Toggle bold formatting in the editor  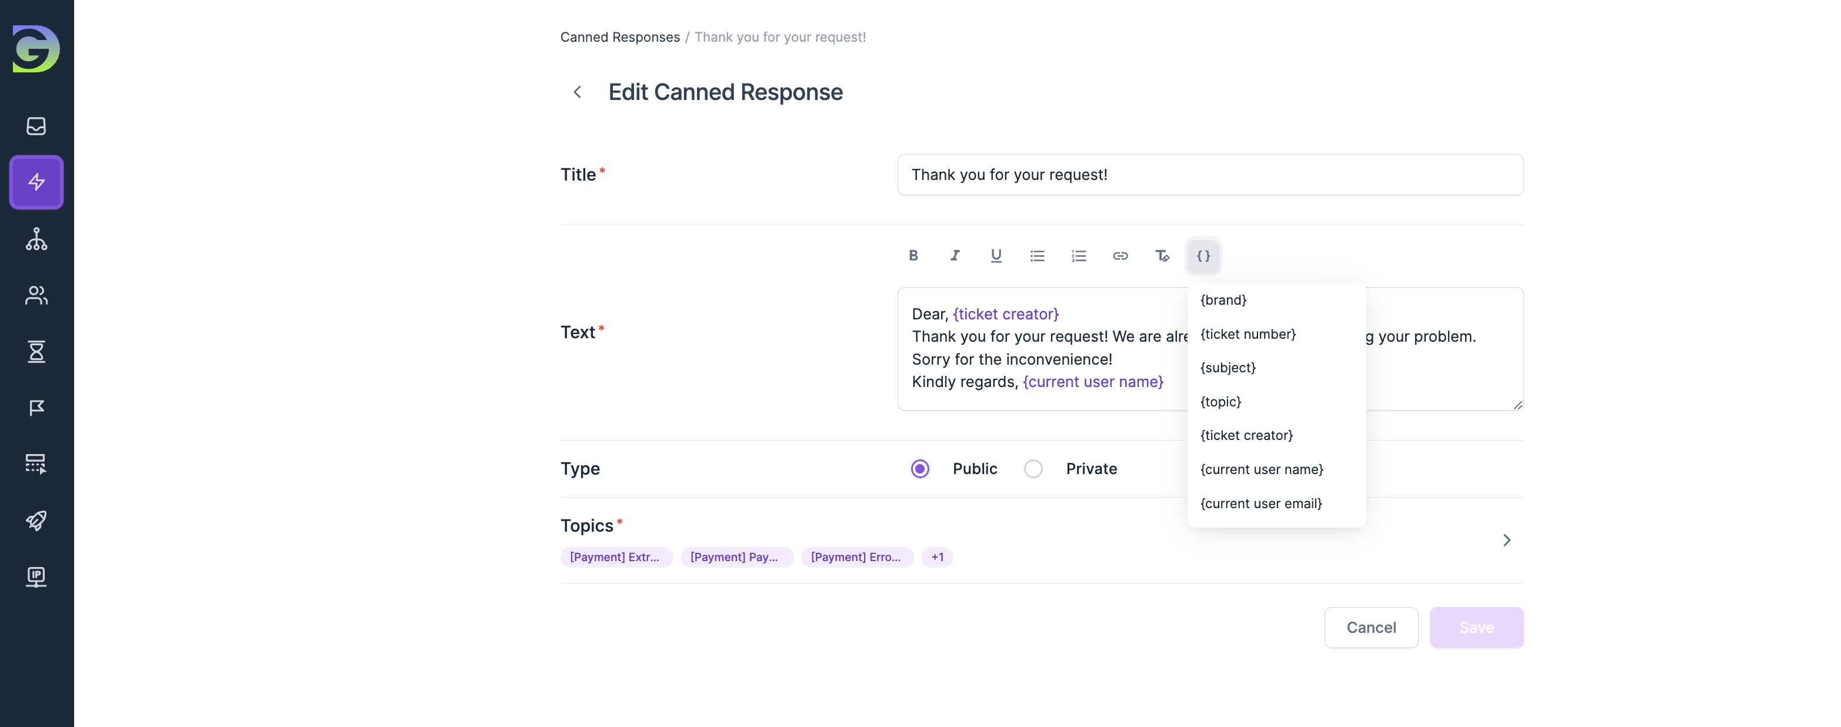click(x=913, y=256)
